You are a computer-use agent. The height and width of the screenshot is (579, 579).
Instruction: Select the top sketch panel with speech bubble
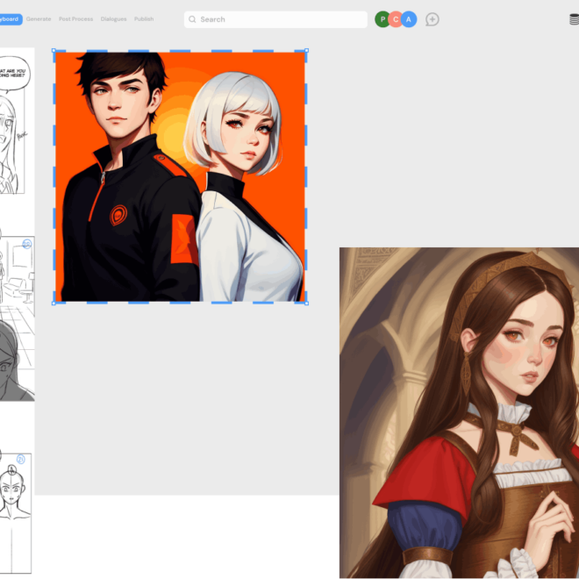coord(11,123)
